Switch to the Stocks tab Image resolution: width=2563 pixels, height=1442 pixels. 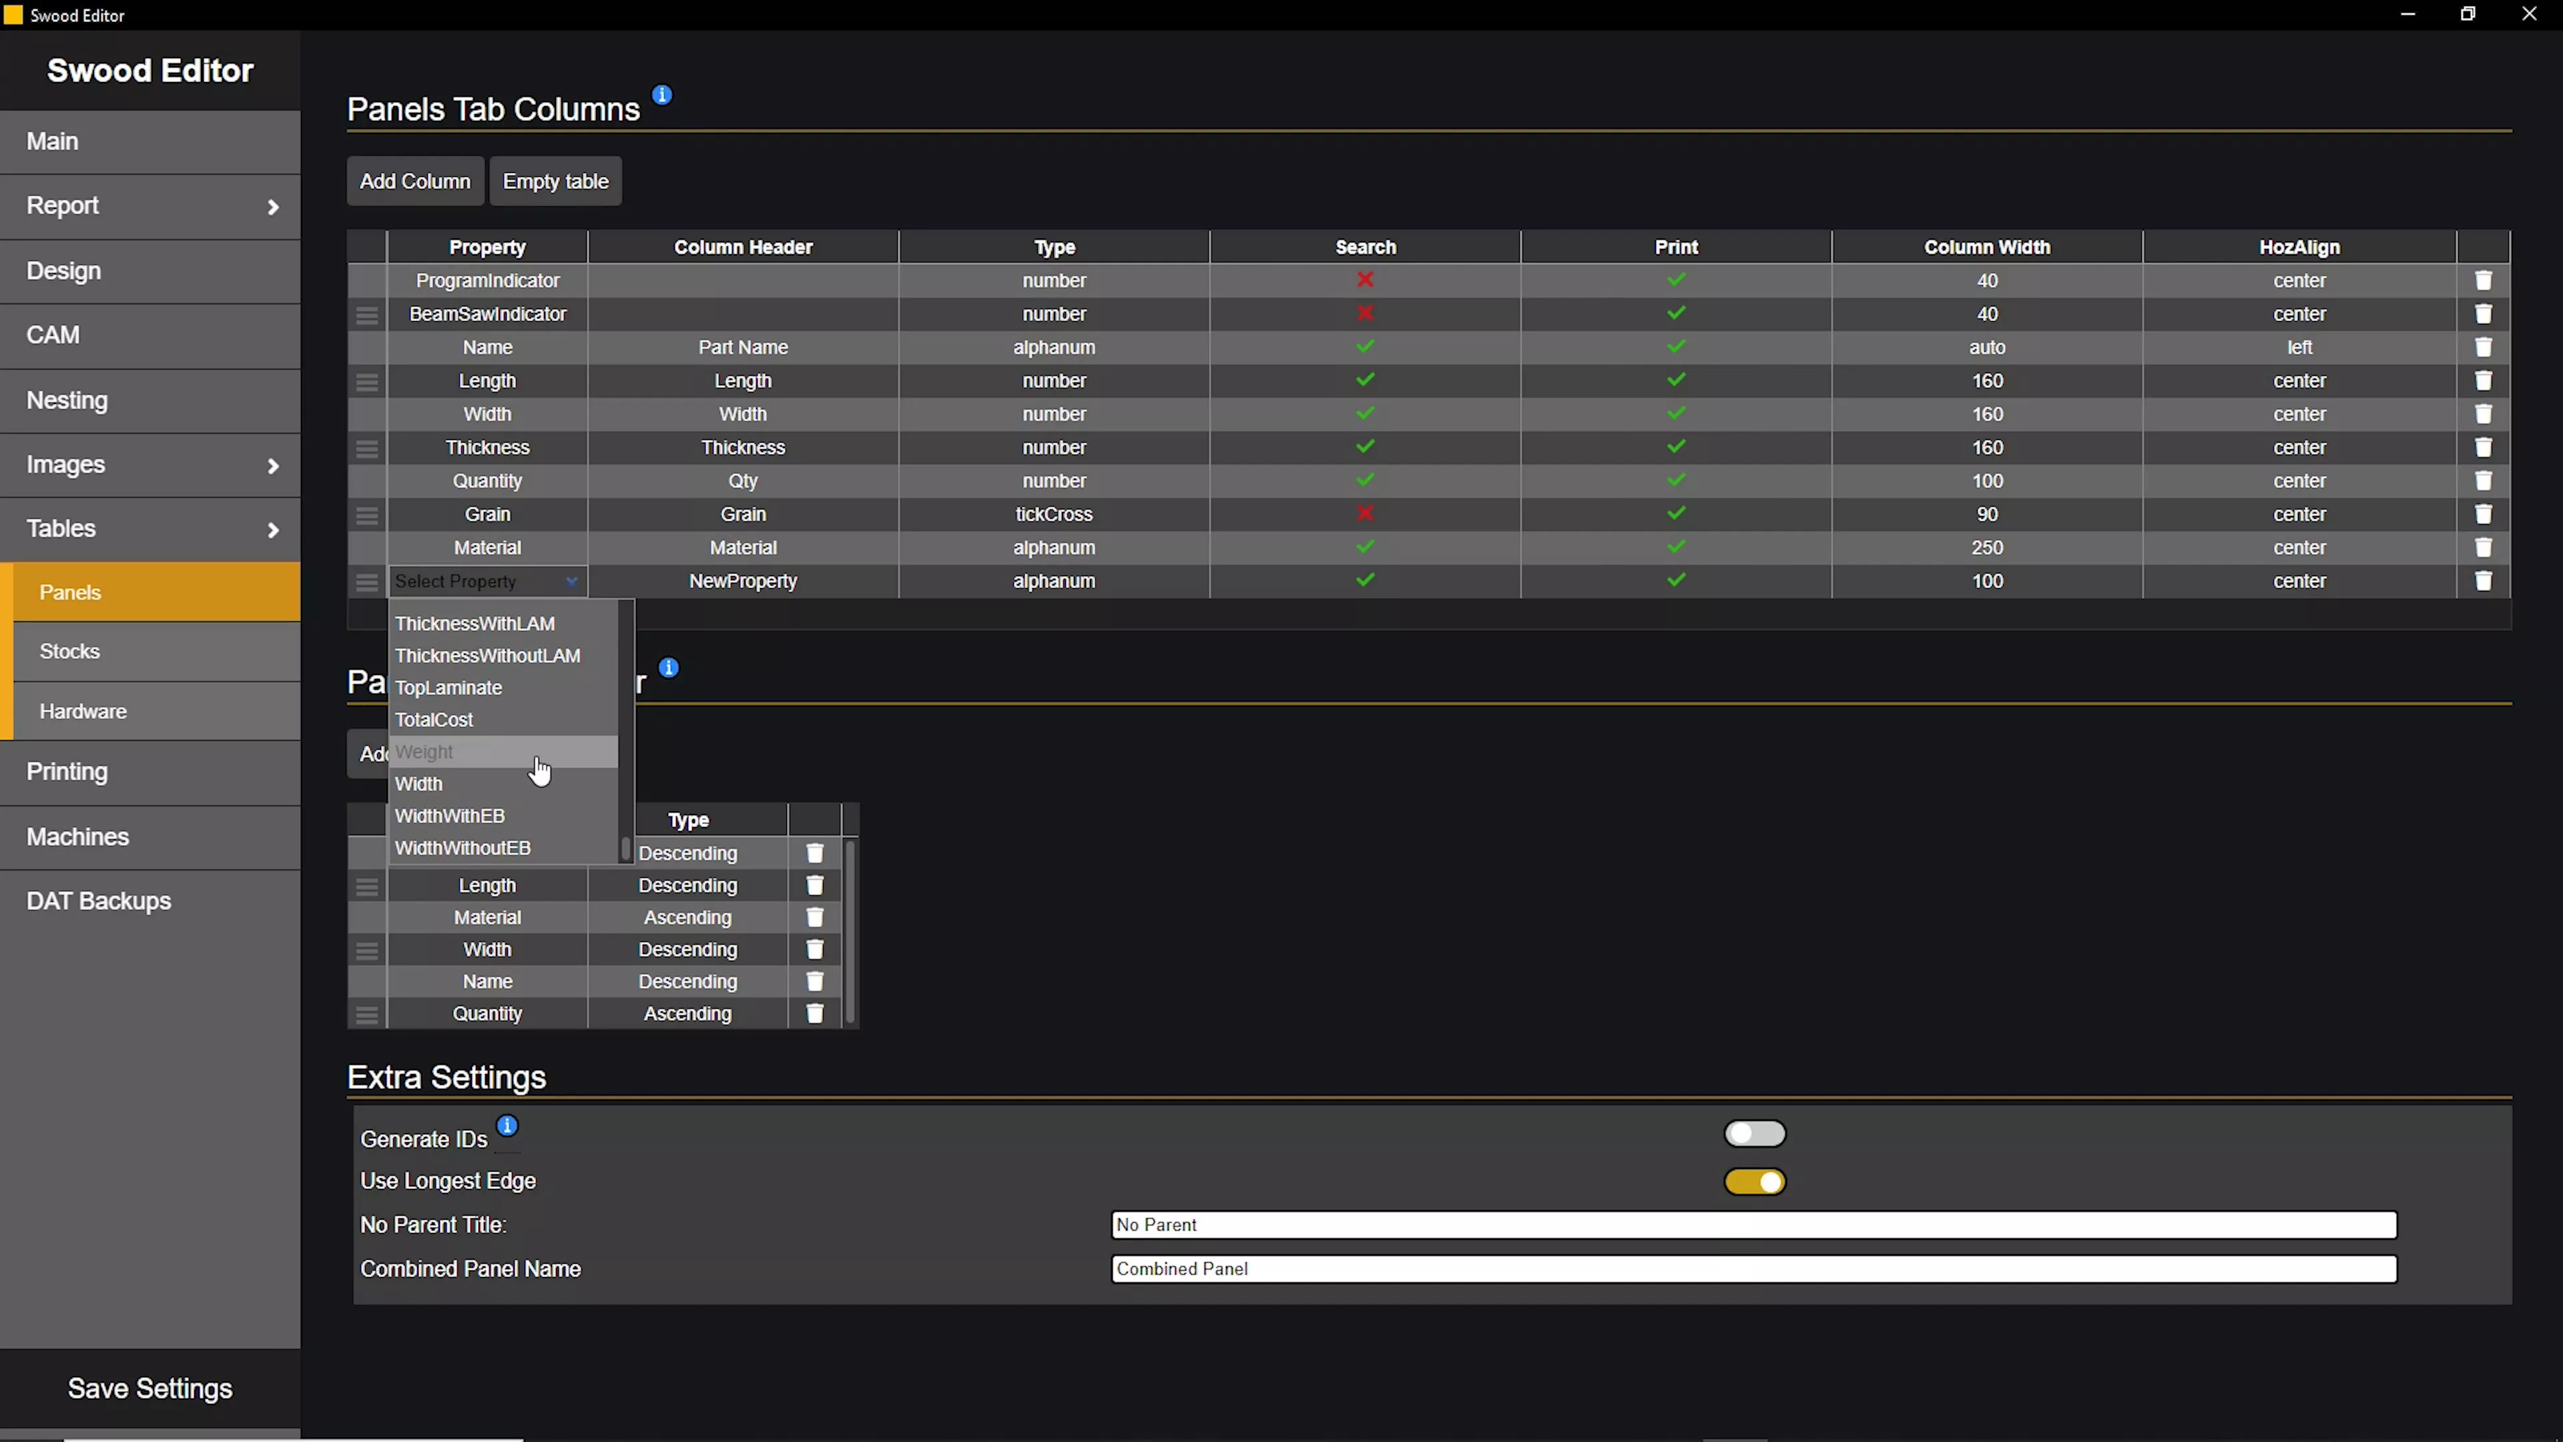coord(69,651)
